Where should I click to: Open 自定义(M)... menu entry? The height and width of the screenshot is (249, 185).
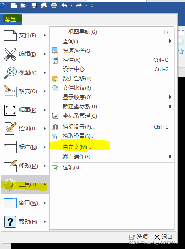pos(112,147)
